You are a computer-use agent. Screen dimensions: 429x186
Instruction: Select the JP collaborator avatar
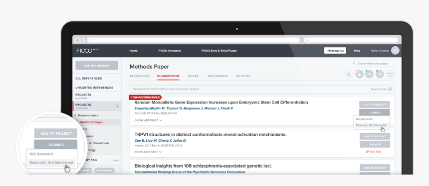380,74
